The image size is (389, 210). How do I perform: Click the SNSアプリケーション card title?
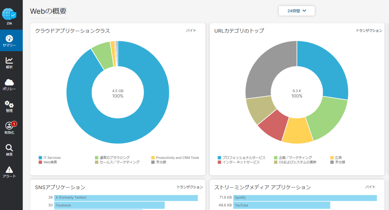(60, 187)
